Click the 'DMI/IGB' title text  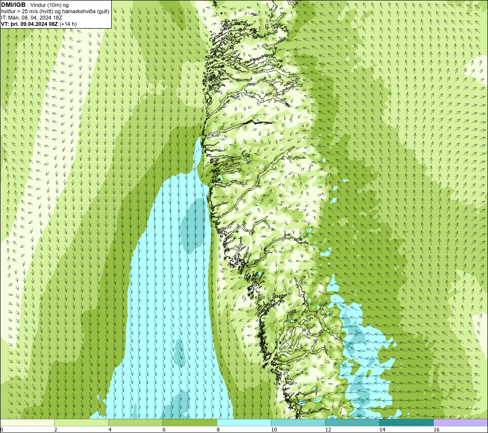point(13,5)
